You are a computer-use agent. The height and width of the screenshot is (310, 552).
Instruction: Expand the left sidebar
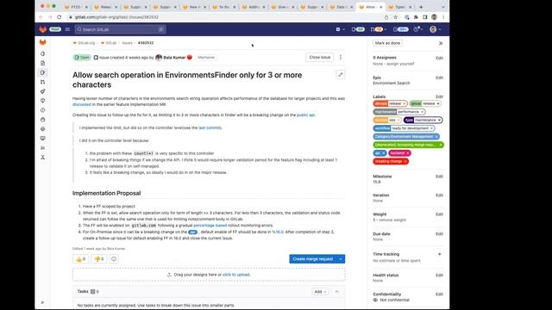pyautogui.click(x=42, y=302)
